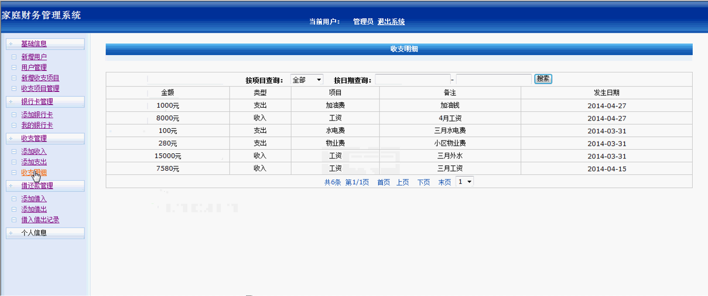Click the small icon beside 用户管理
The width and height of the screenshot is (708, 296).
(14, 68)
